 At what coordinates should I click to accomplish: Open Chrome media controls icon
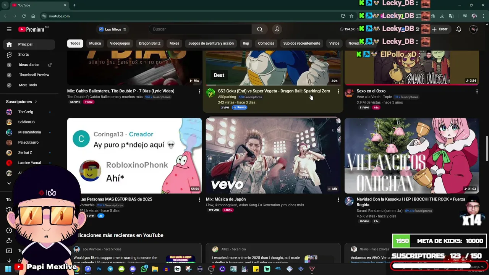click(465, 16)
